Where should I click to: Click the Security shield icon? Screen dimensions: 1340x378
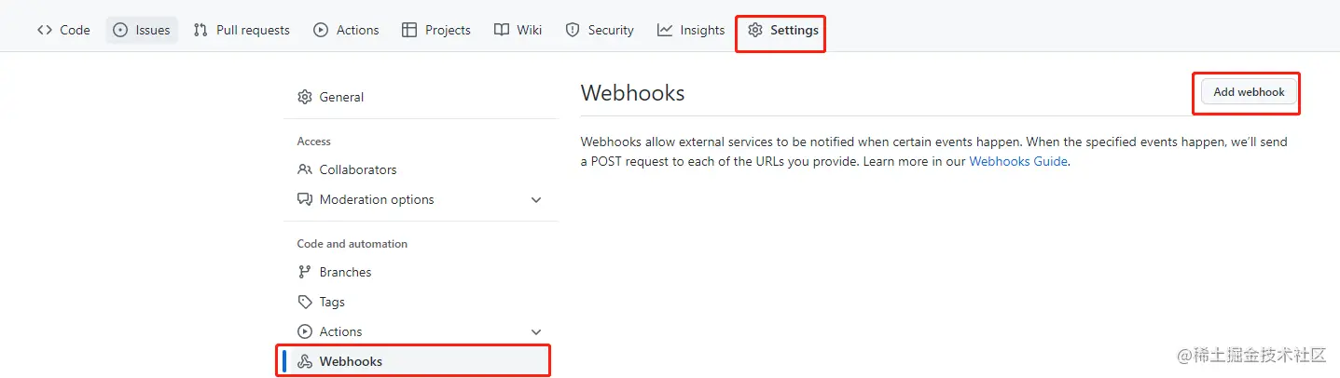573,30
